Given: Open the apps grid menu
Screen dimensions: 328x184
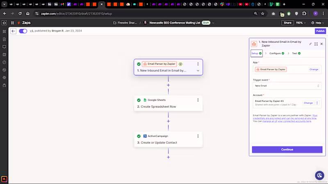Looking at the screenshot, I should pos(12,23).
